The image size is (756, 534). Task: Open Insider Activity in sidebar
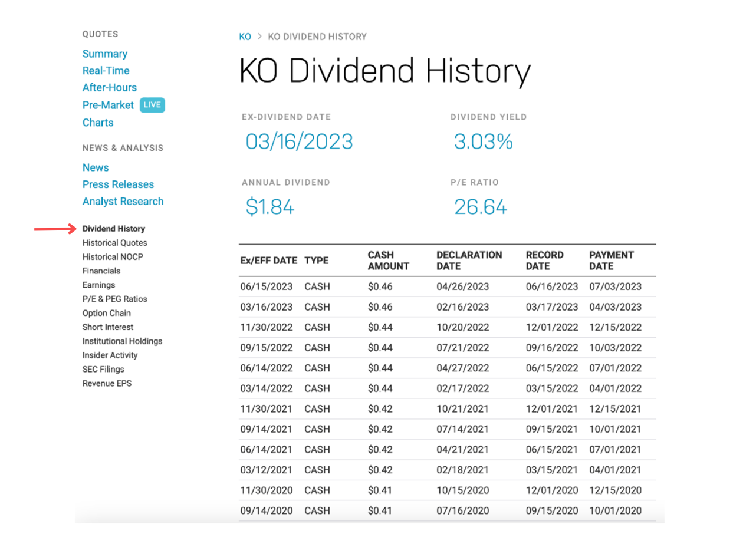110,355
